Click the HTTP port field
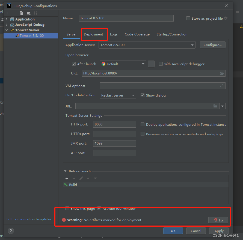This screenshot has width=243, height=240. (114, 124)
